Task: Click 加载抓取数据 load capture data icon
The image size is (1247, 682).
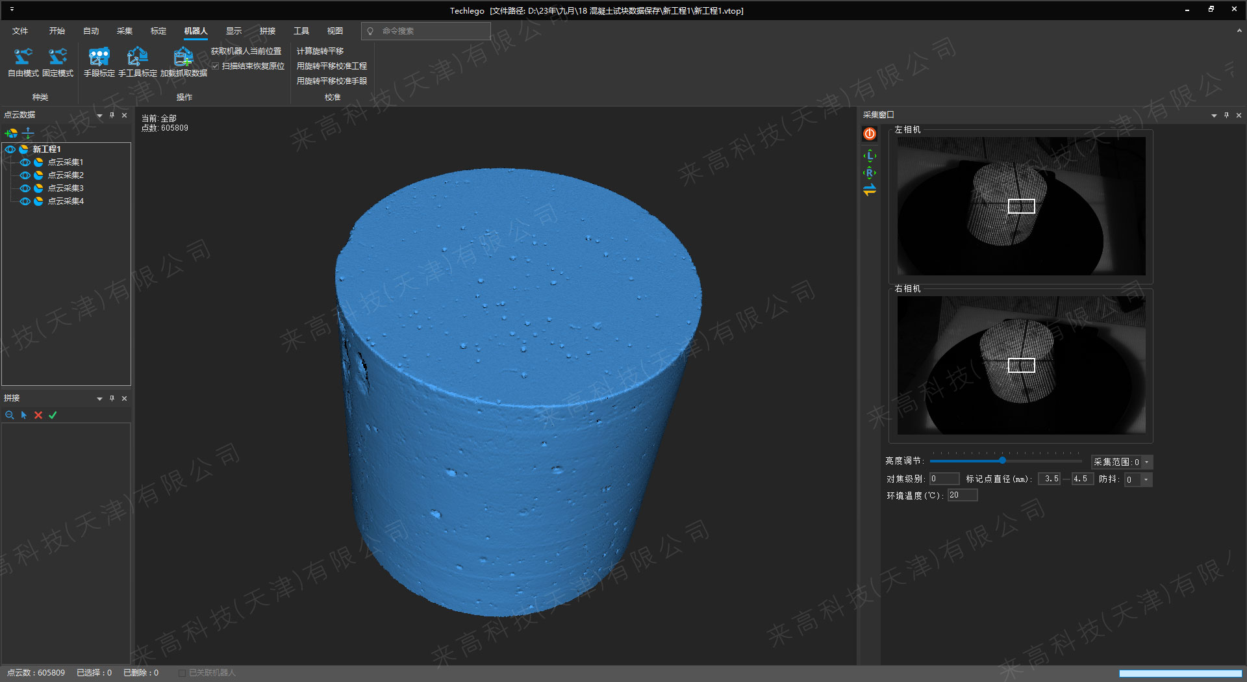Action: (184, 58)
